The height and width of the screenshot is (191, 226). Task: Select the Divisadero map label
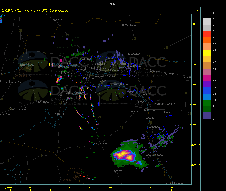coord(54,20)
